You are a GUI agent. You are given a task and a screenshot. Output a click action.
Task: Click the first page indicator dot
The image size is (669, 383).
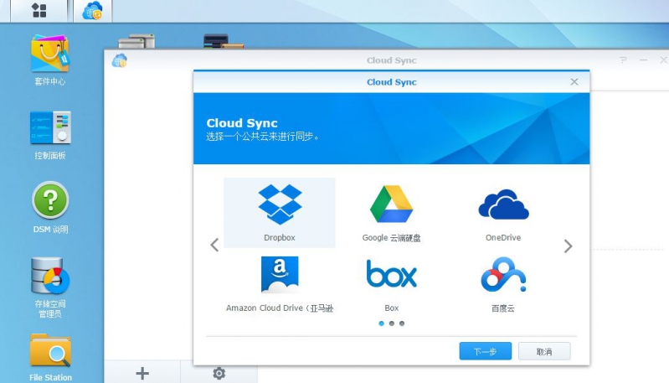click(x=382, y=323)
